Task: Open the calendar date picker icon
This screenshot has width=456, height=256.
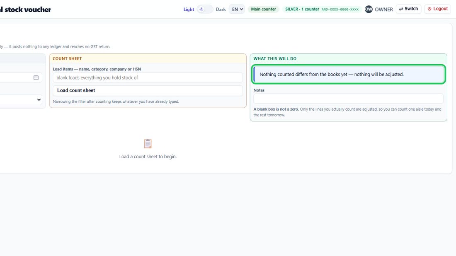Action: (x=36, y=77)
